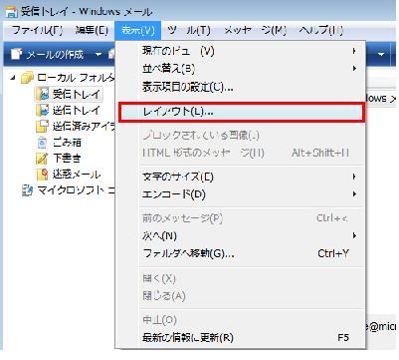Screen dimensions: 399x360
Task: Select the ローカル フォルダ folder icon
Action: pyautogui.click(x=27, y=78)
